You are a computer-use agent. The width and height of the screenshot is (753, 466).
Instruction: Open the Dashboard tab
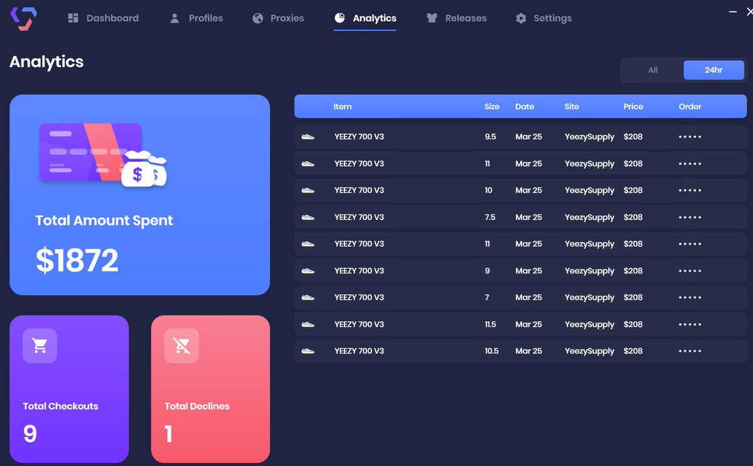(x=104, y=18)
